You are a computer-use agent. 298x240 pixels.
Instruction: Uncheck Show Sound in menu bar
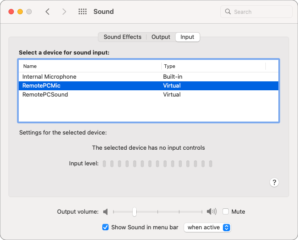point(105,227)
